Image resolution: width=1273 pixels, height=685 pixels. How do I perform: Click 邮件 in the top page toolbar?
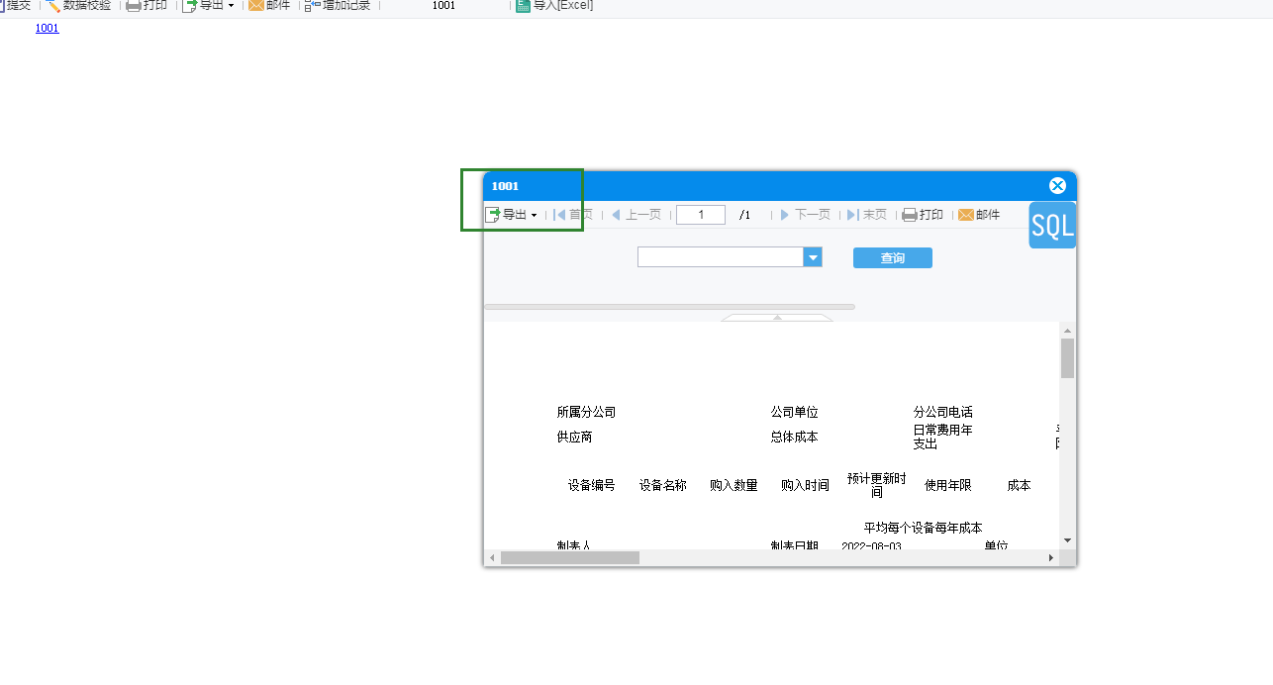pyautogui.click(x=269, y=5)
